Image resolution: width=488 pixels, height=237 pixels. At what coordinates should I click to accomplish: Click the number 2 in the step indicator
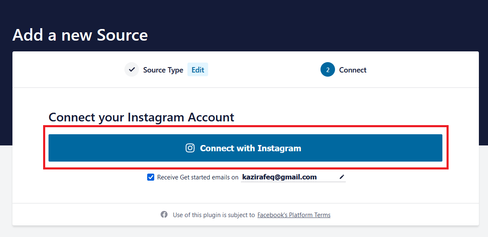coord(328,70)
